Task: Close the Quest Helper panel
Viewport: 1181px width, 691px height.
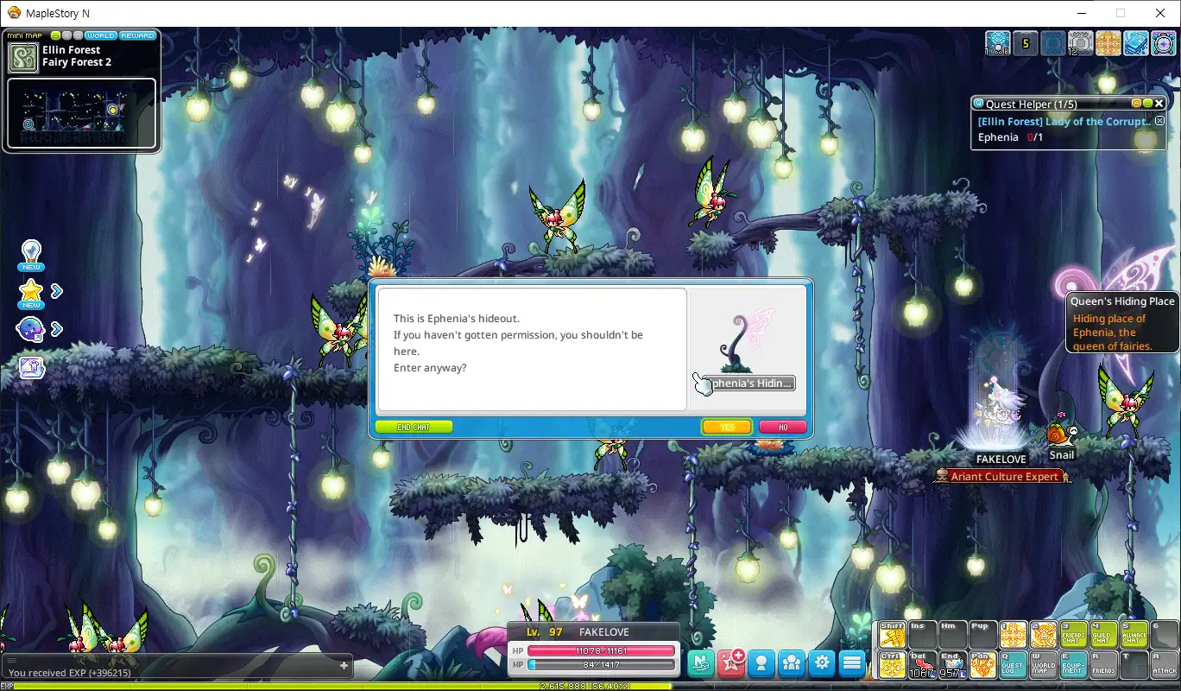Action: pos(1159,104)
